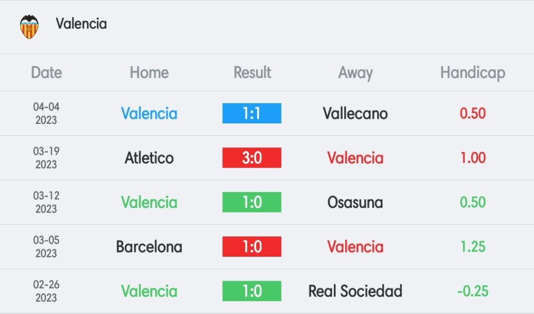The height and width of the screenshot is (314, 534).
Task: Open the Valencia team title link
Action: (81, 24)
